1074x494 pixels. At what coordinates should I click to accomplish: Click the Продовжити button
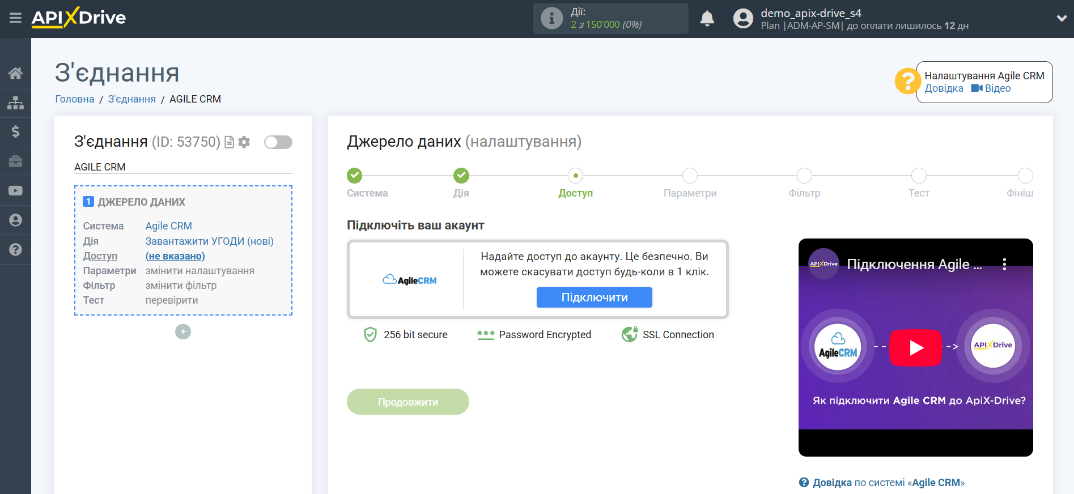point(408,402)
